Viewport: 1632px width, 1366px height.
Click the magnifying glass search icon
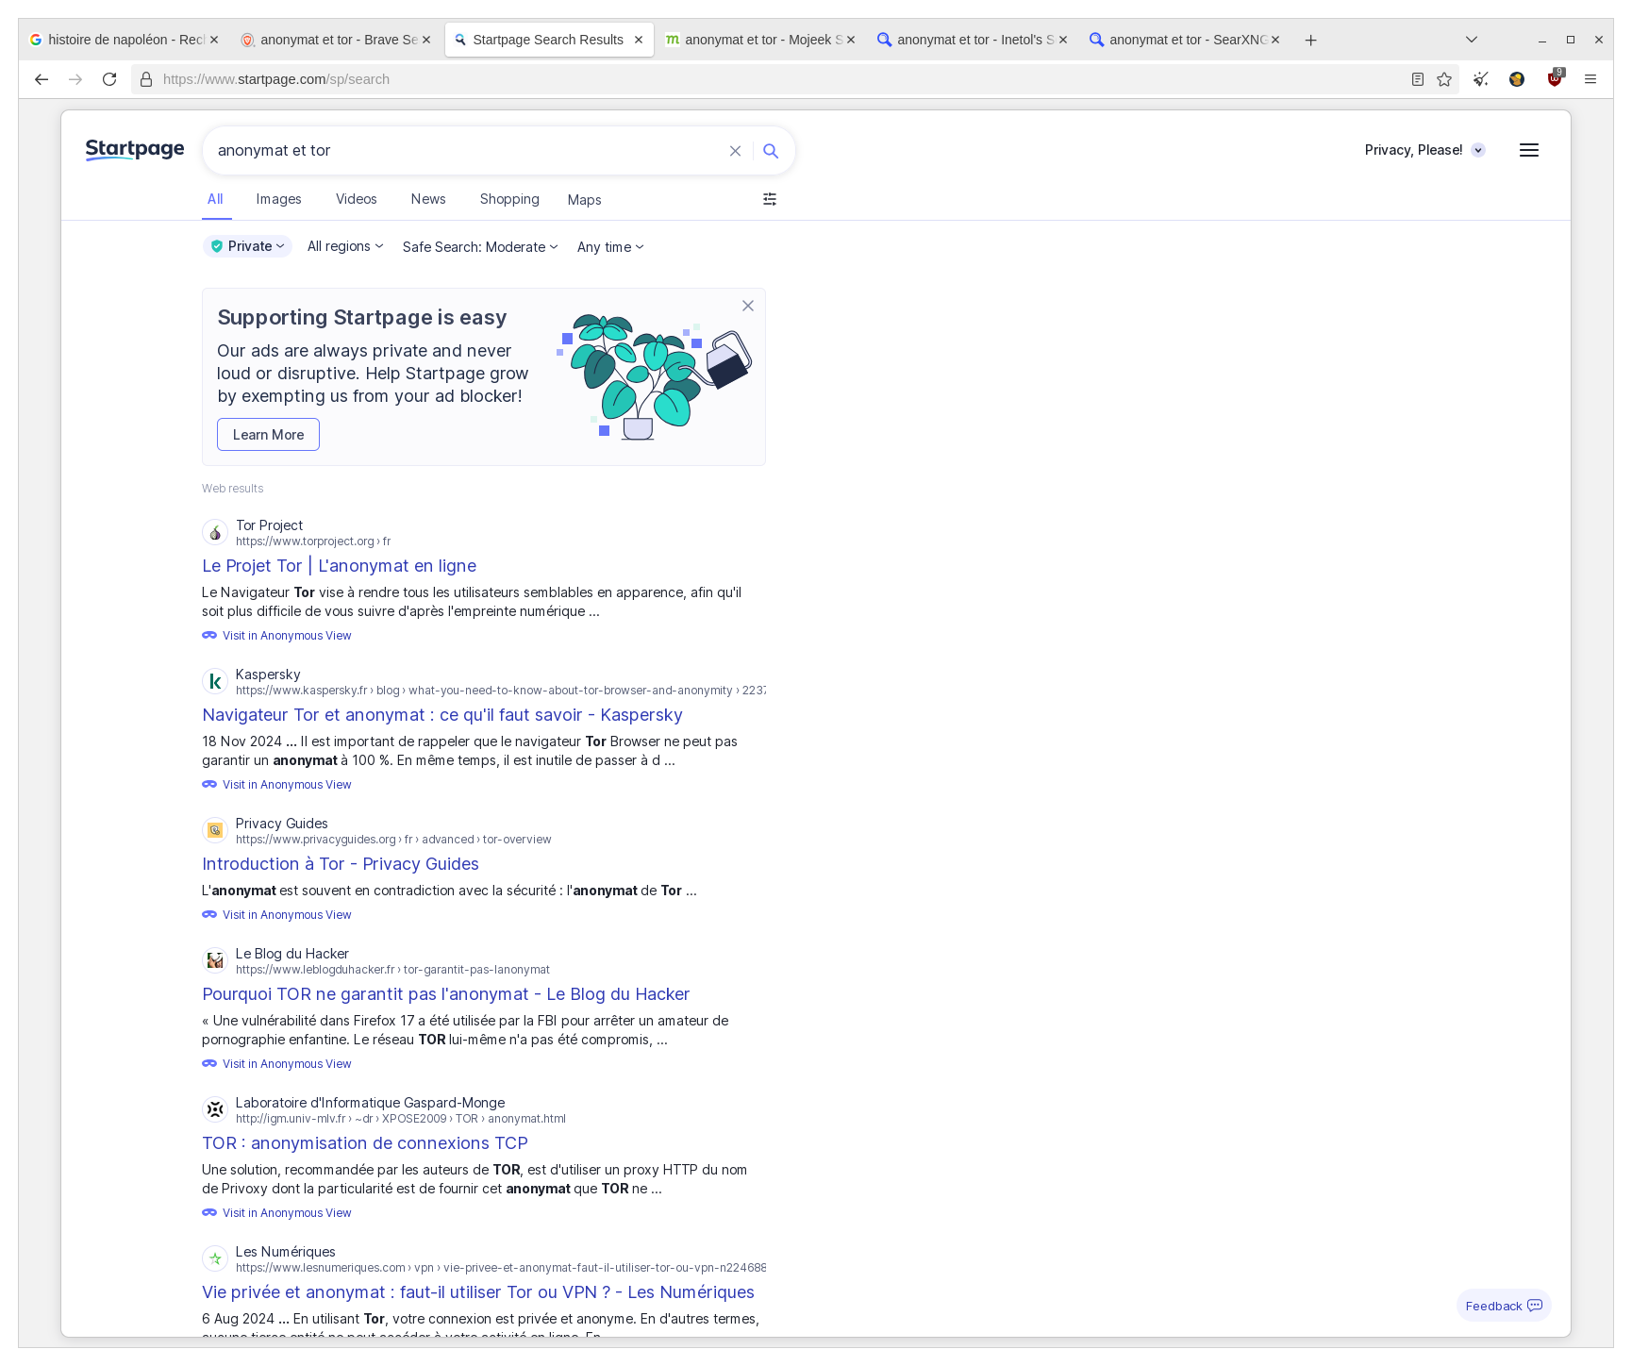point(771,150)
